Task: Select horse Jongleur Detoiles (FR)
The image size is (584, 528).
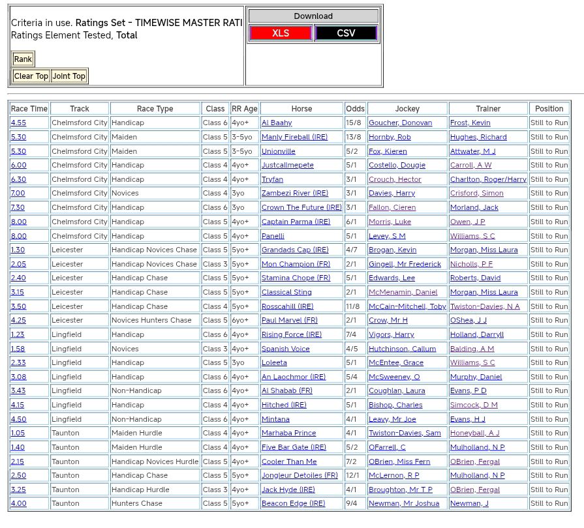Action: click(x=300, y=475)
